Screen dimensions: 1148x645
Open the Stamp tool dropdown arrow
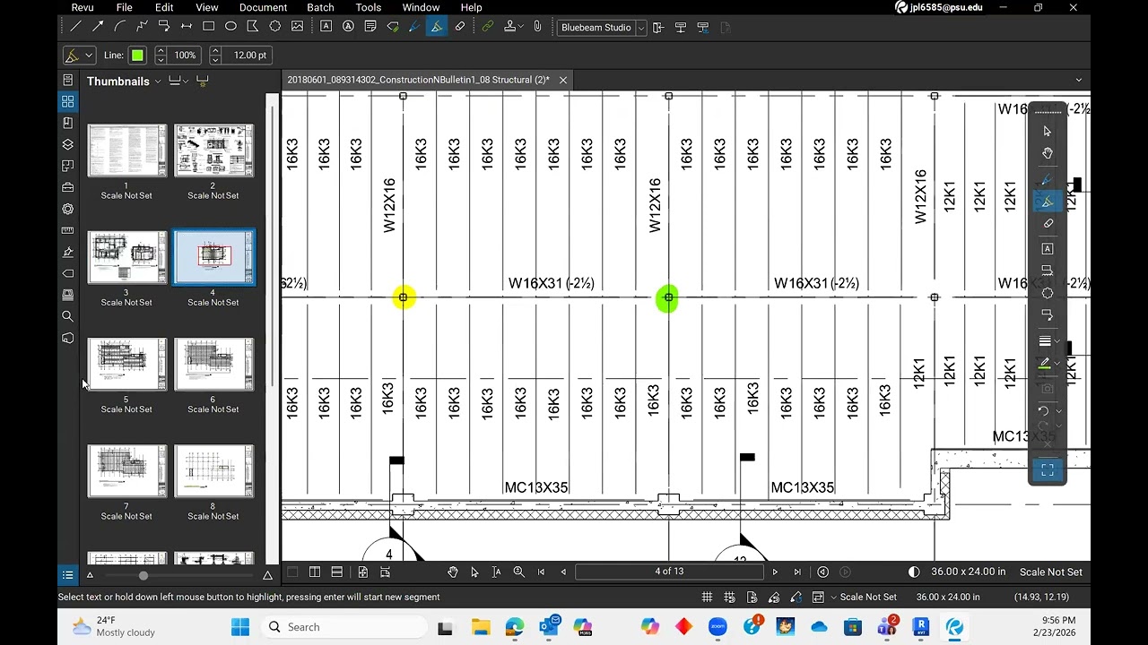[x=522, y=27]
